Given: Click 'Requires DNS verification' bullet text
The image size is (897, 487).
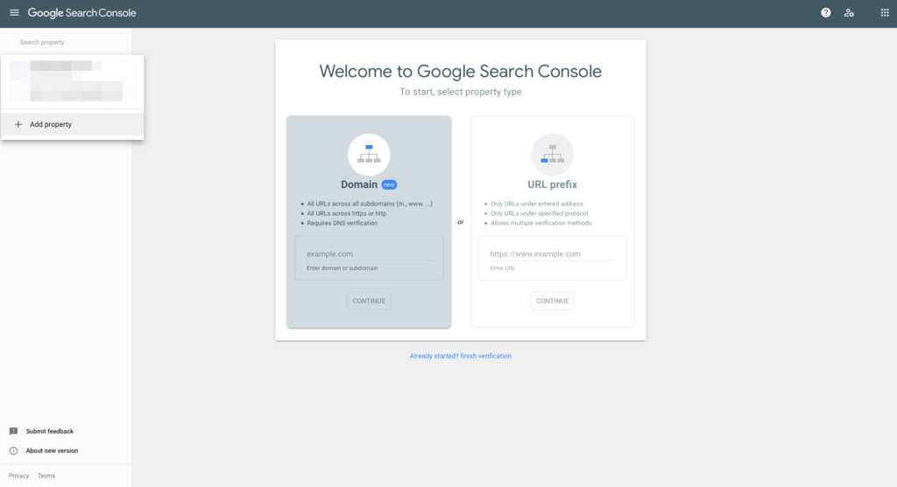Looking at the screenshot, I should point(343,223).
